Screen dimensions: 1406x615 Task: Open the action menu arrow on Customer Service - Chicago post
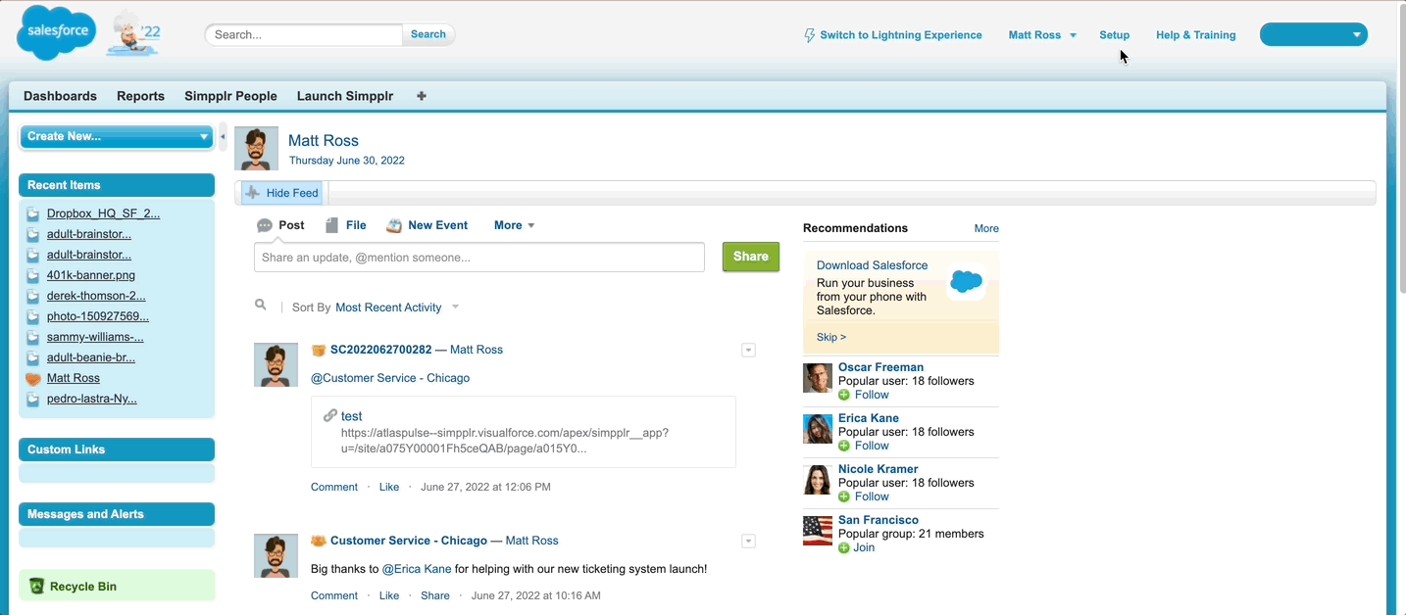tap(748, 542)
